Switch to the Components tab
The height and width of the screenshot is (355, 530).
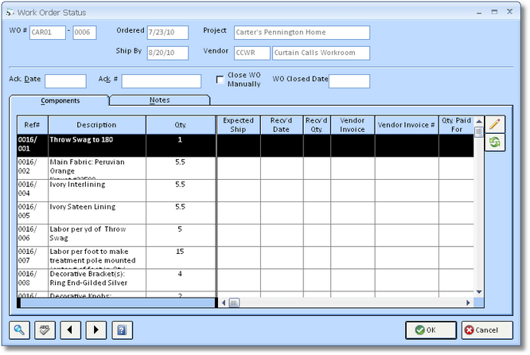pyautogui.click(x=60, y=101)
